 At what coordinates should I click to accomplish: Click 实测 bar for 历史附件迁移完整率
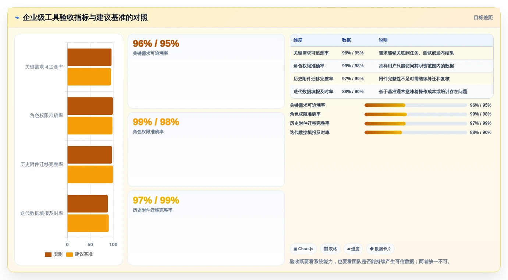[x=89, y=155]
